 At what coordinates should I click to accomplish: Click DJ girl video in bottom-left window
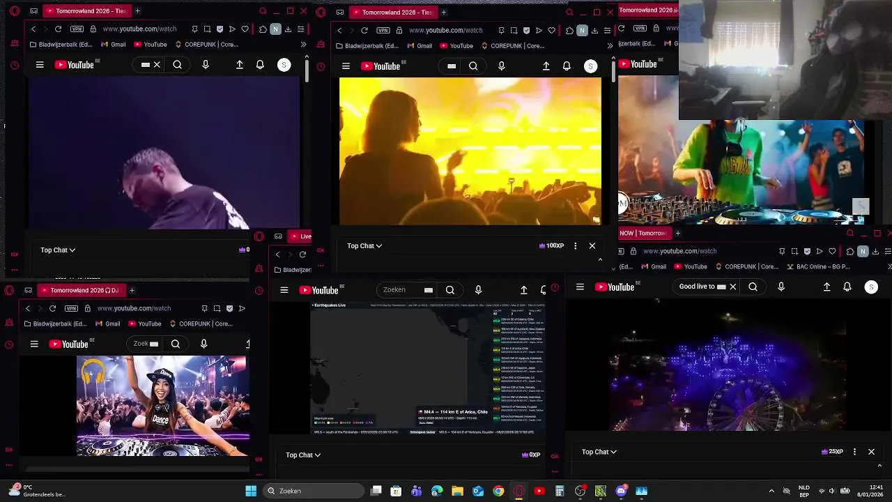(x=162, y=406)
